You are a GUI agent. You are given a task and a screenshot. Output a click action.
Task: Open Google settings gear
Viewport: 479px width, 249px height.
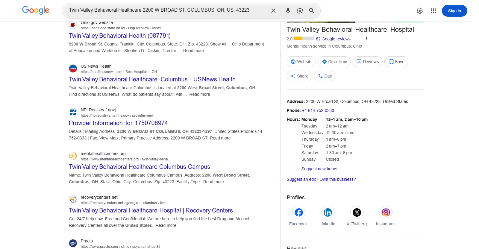click(x=420, y=11)
